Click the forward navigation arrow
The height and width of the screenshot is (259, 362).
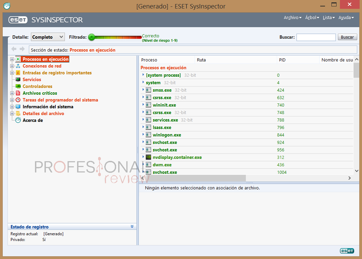[22, 49]
